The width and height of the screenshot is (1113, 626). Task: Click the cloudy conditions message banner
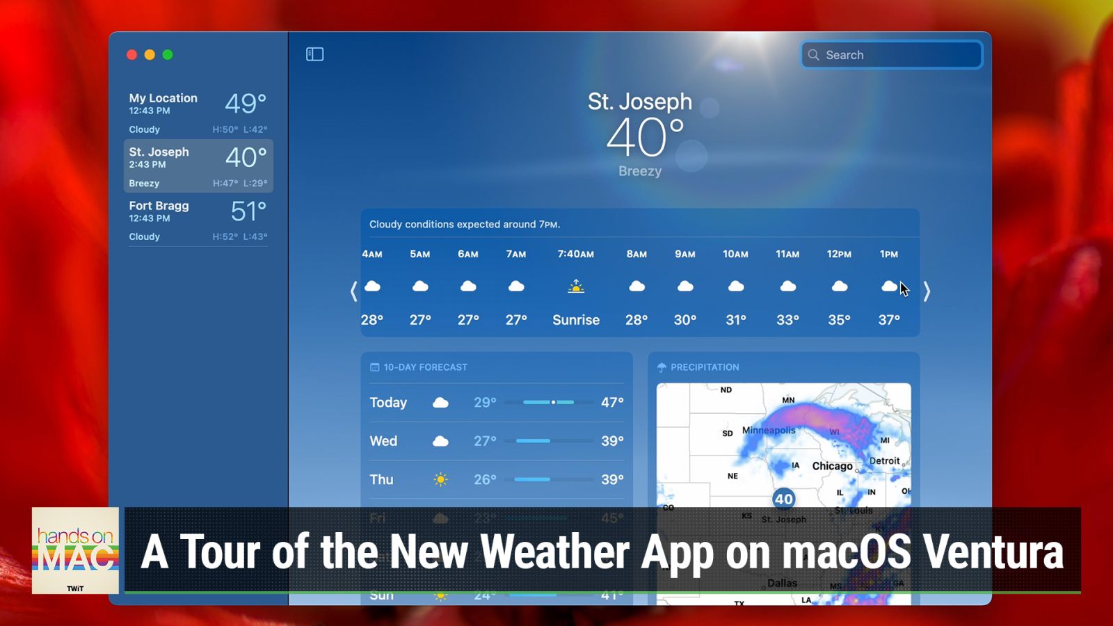[x=465, y=224]
